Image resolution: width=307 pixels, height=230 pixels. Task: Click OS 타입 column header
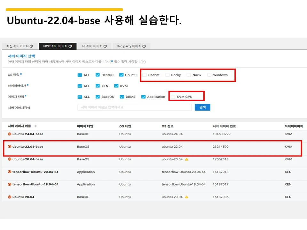coord(125,126)
